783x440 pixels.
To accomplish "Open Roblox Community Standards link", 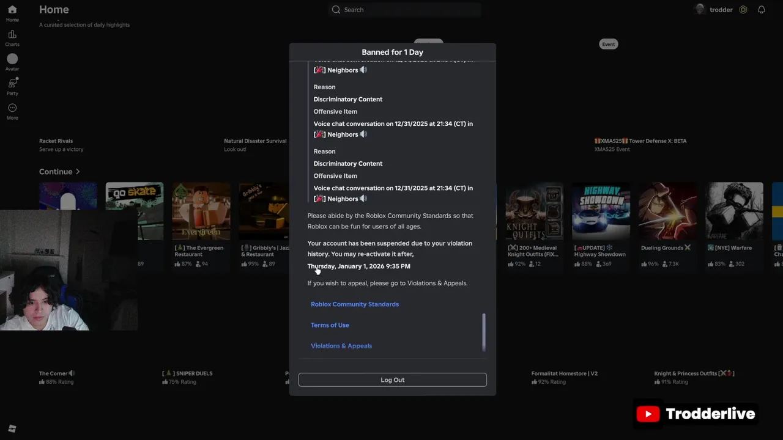I will [355, 304].
